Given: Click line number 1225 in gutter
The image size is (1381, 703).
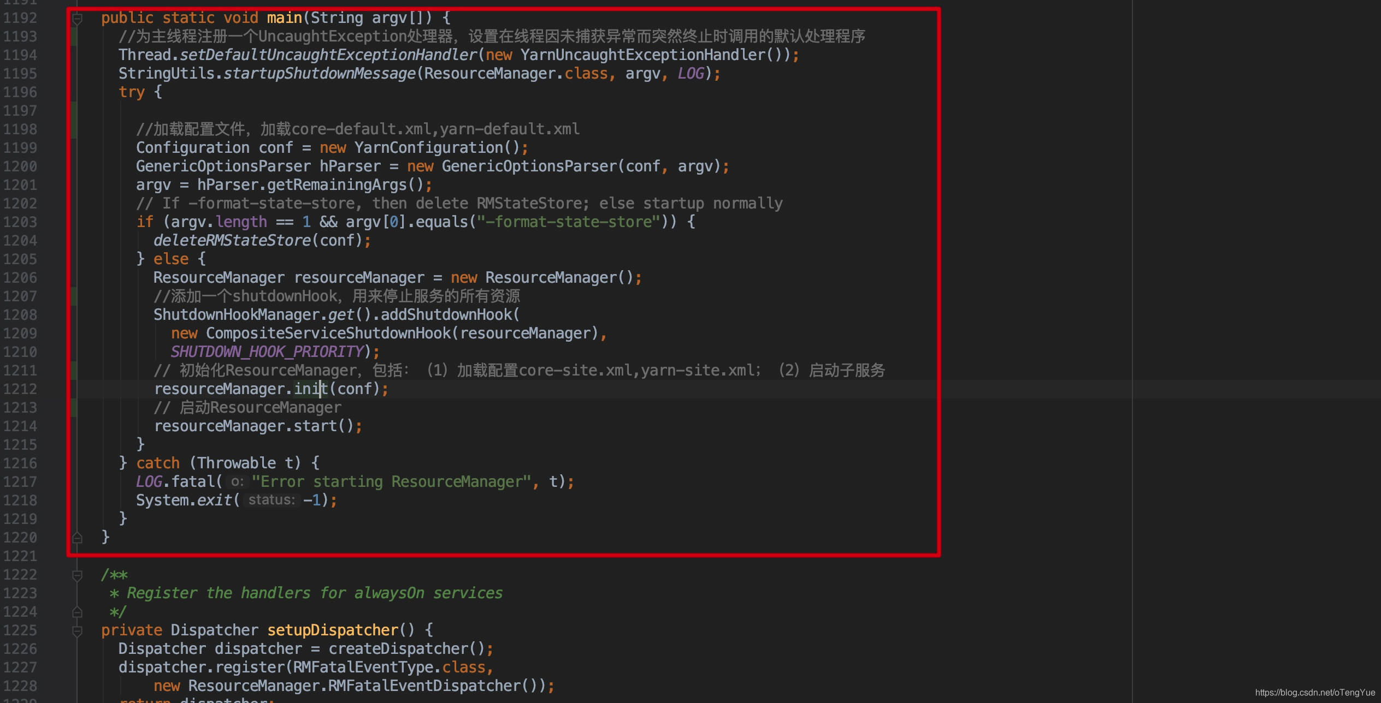Looking at the screenshot, I should tap(20, 630).
